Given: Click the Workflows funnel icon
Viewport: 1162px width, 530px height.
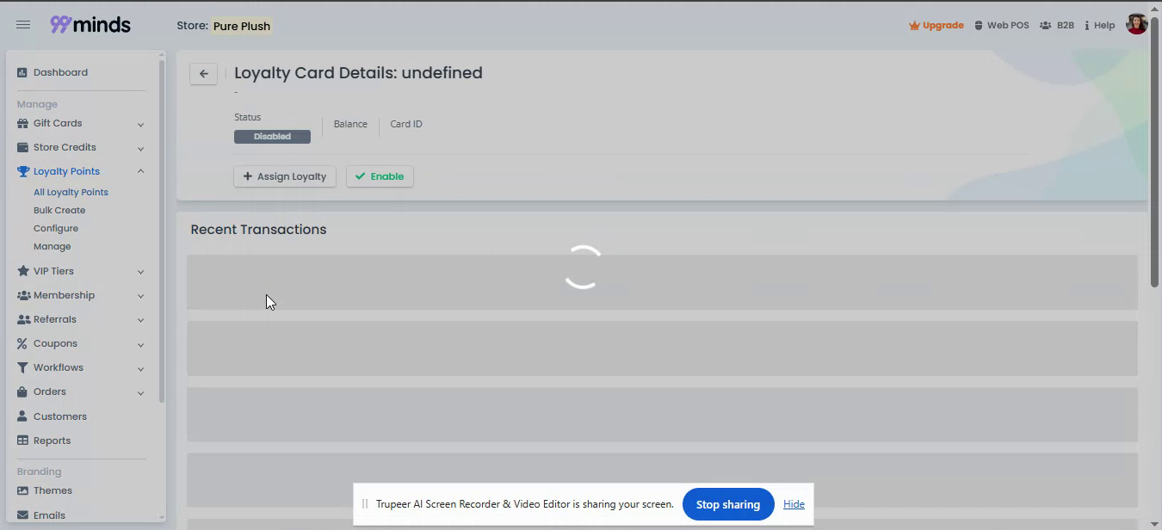Looking at the screenshot, I should tap(22, 367).
